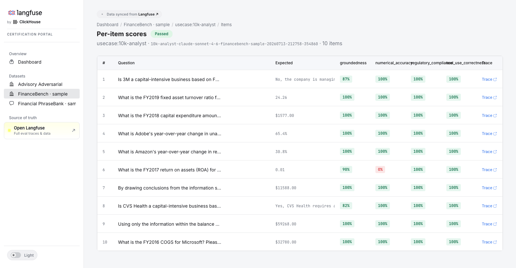Click expected value $1577.00
Screen dimensions: 516x268
[285, 116]
